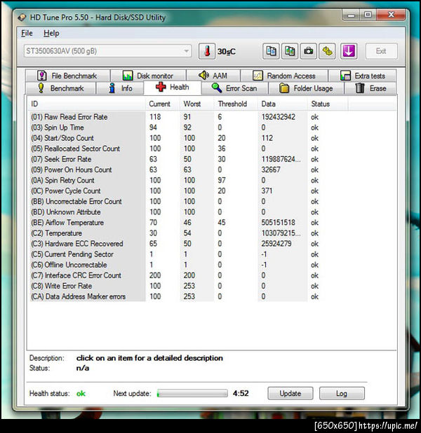Switch to the File Benchmark tab
421x433 pixels.
click(x=67, y=76)
